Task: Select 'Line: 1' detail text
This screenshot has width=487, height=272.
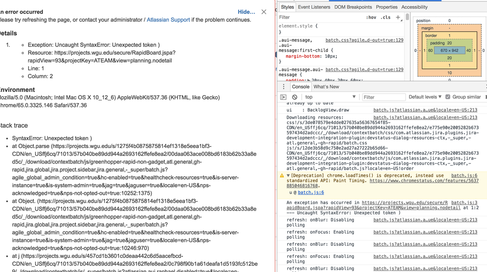Action: (36, 68)
